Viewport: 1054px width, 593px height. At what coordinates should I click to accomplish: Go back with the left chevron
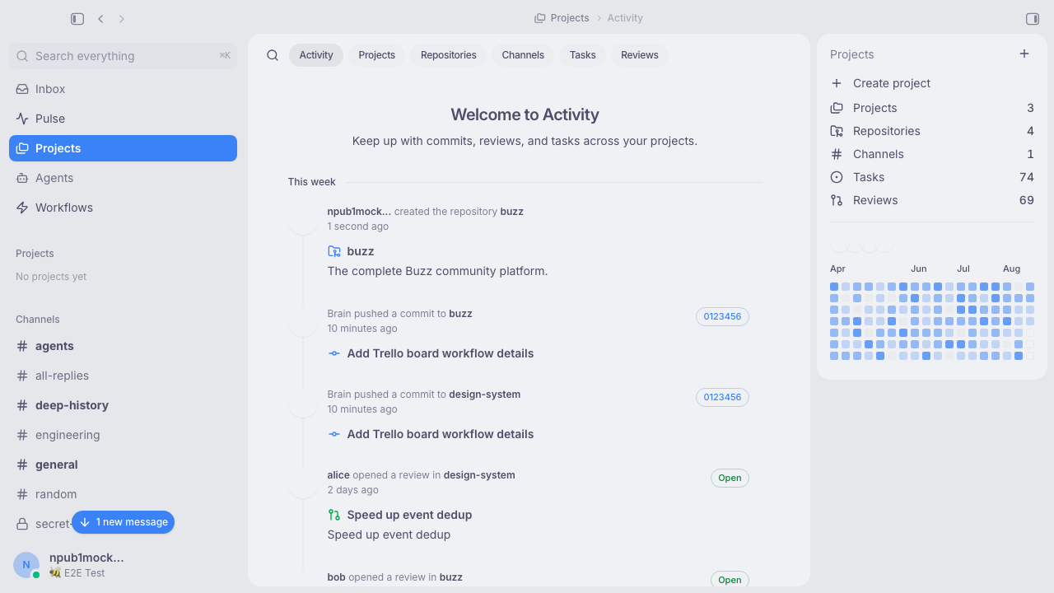pos(100,18)
